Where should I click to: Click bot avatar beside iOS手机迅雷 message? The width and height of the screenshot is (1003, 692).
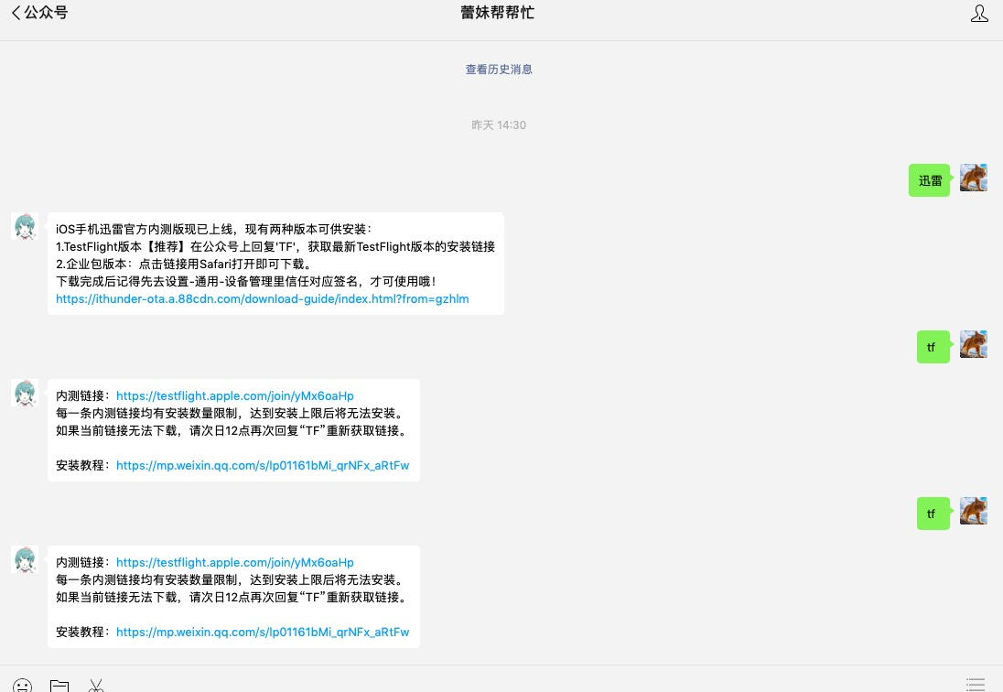(x=25, y=227)
